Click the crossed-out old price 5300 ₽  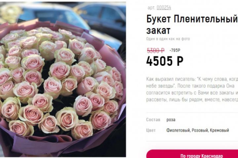(156, 50)
